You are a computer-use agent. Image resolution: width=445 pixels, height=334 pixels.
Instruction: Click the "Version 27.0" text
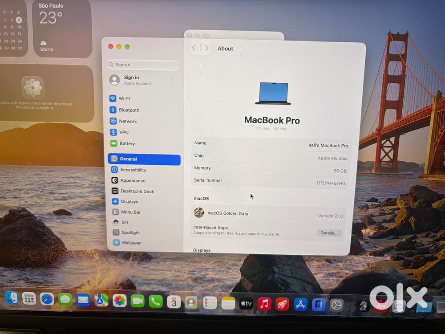pyautogui.click(x=330, y=216)
